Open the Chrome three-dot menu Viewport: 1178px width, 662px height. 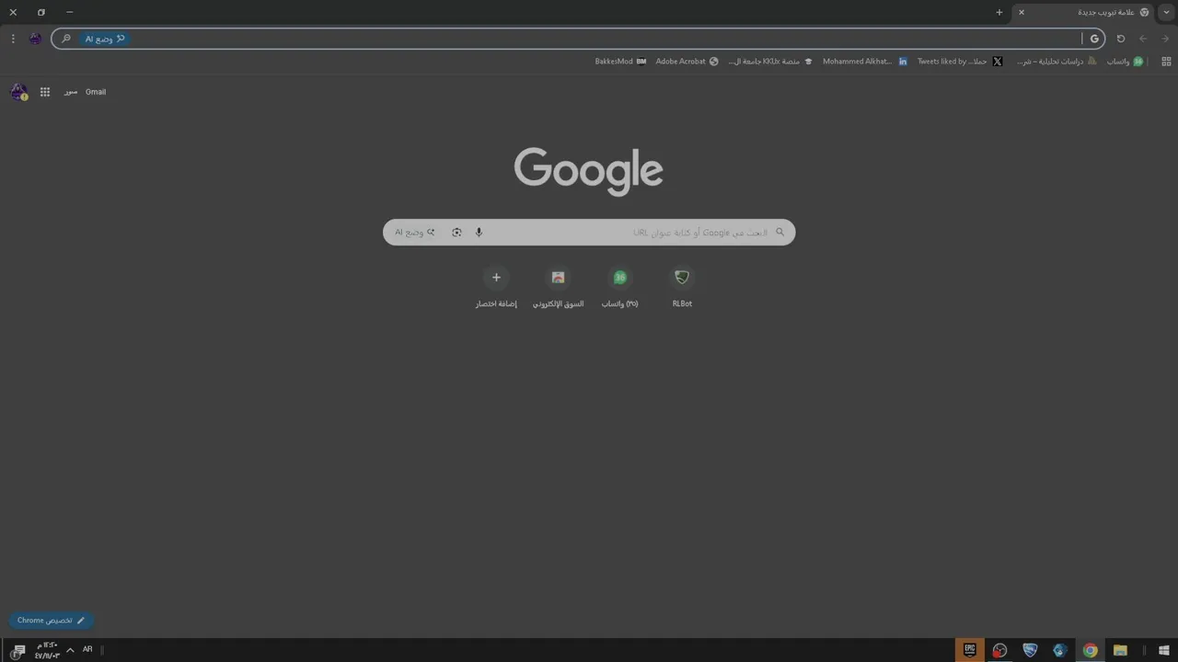(x=13, y=39)
